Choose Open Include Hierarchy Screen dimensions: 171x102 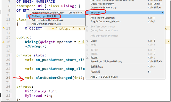point(125,7)
